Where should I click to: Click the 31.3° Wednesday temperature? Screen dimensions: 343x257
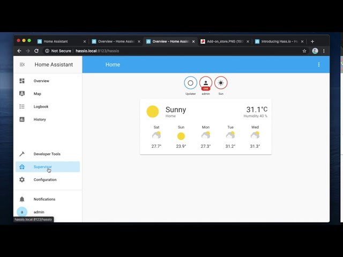pyautogui.click(x=255, y=146)
